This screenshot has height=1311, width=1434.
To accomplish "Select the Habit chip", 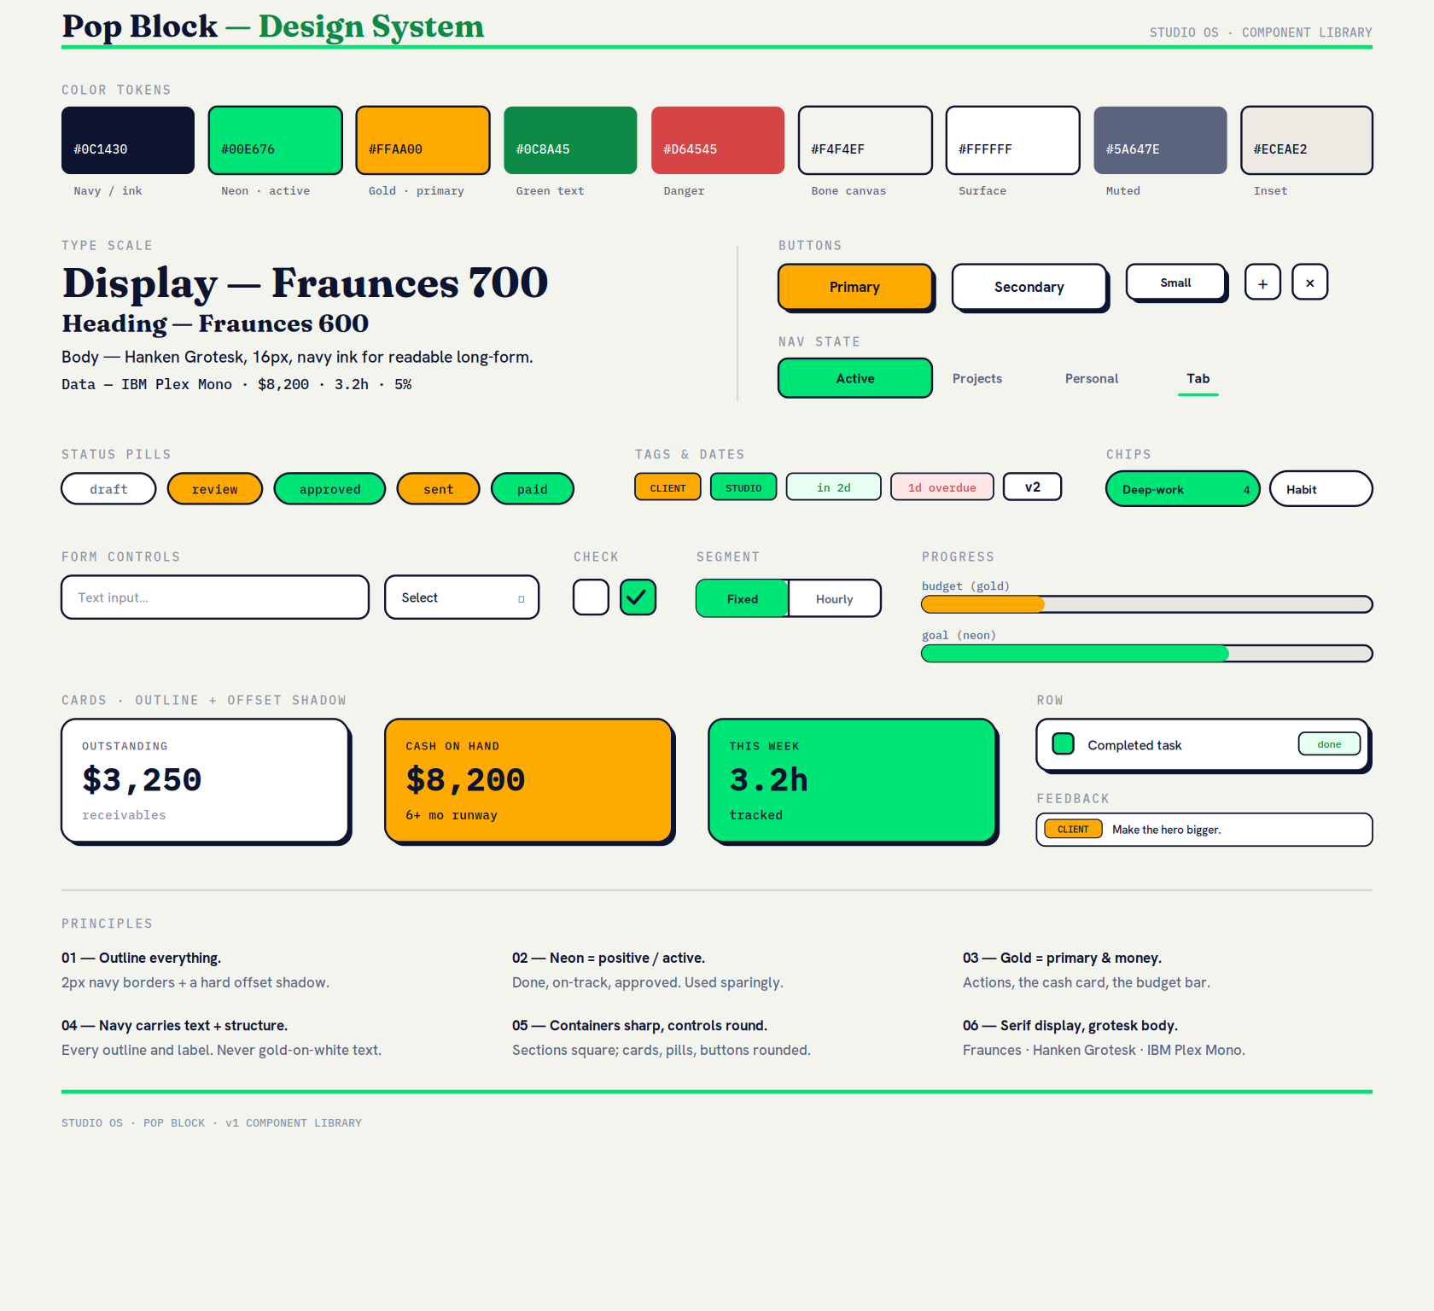I will [x=1321, y=489].
